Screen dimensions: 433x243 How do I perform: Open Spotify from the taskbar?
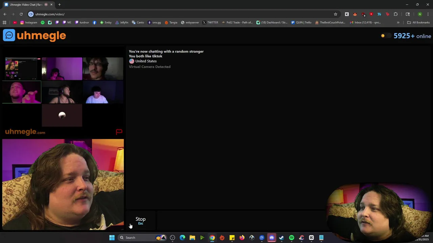click(292, 238)
